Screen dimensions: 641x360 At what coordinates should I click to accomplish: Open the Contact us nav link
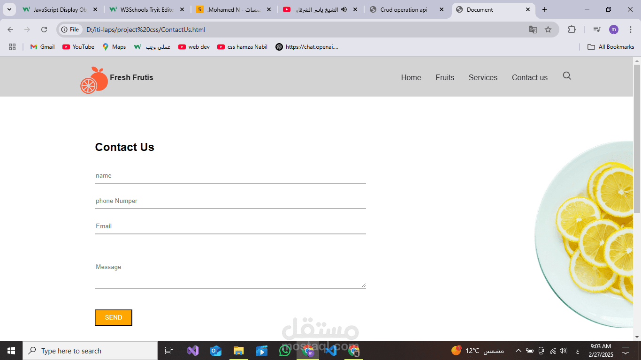530,78
